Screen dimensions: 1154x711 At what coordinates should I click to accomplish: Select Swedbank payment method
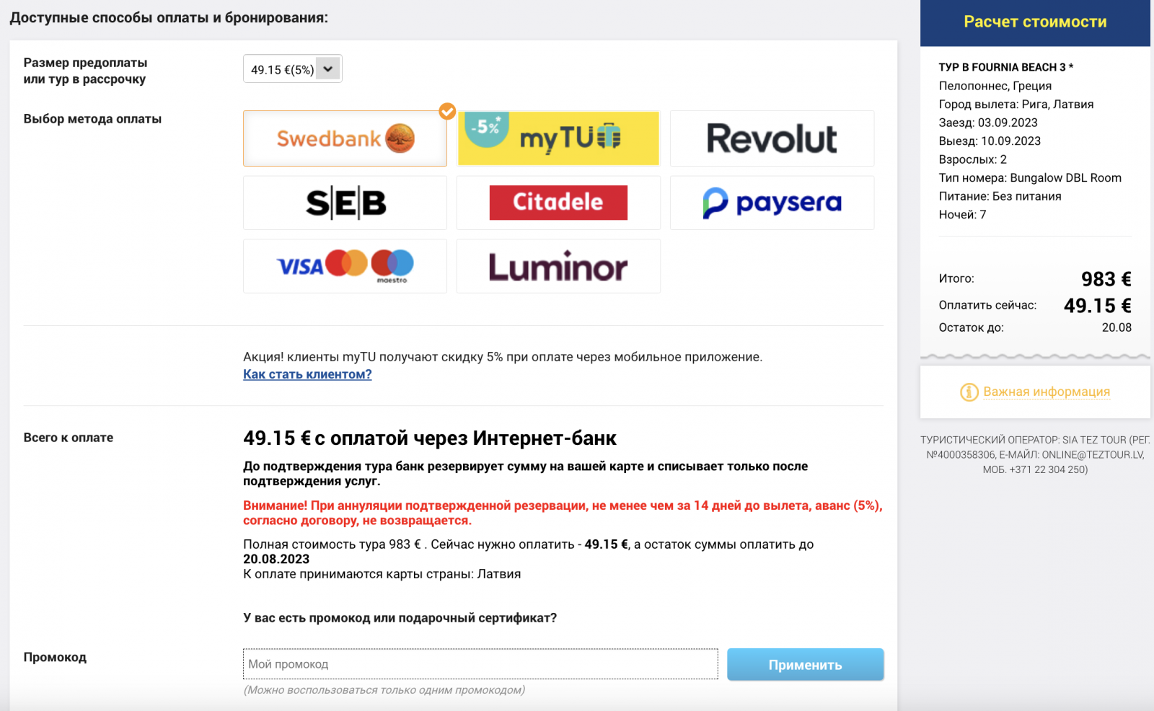(x=345, y=138)
